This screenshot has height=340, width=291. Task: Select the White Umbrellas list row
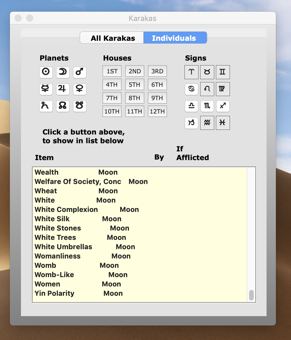pyautogui.click(x=63, y=247)
